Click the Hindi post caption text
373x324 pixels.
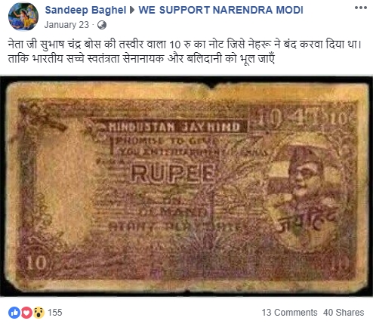tap(184, 51)
